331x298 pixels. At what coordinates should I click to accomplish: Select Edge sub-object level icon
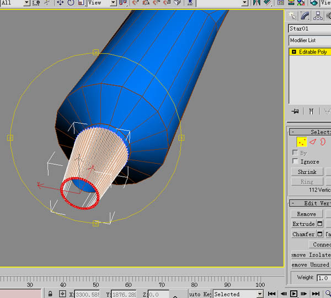(x=312, y=142)
